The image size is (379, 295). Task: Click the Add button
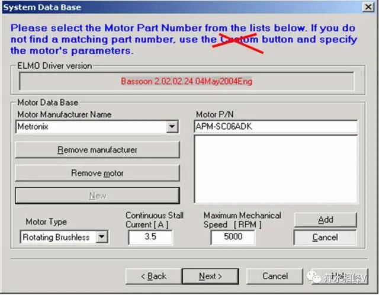[x=325, y=220]
